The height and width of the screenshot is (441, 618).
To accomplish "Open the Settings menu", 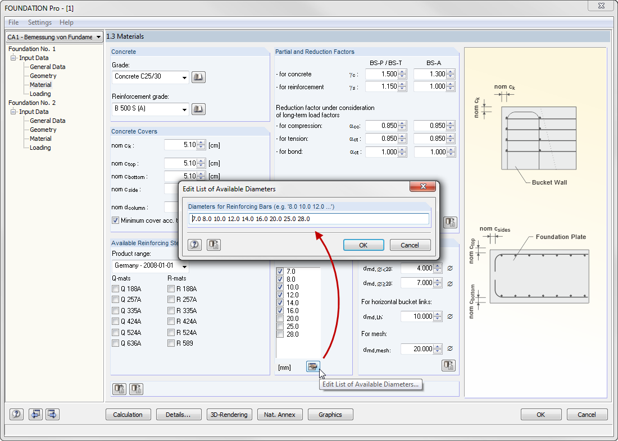I will pyautogui.click(x=39, y=22).
